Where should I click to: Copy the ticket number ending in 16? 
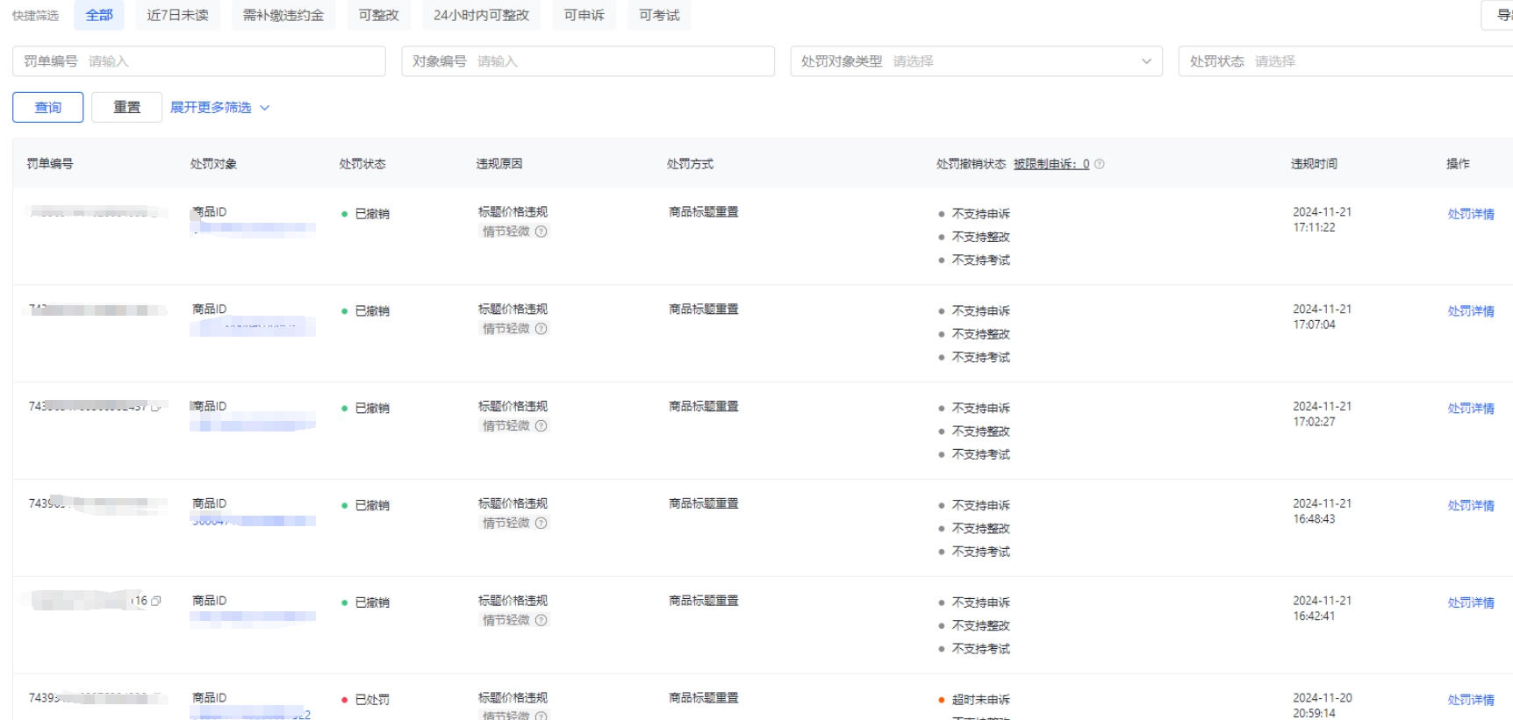(x=156, y=602)
